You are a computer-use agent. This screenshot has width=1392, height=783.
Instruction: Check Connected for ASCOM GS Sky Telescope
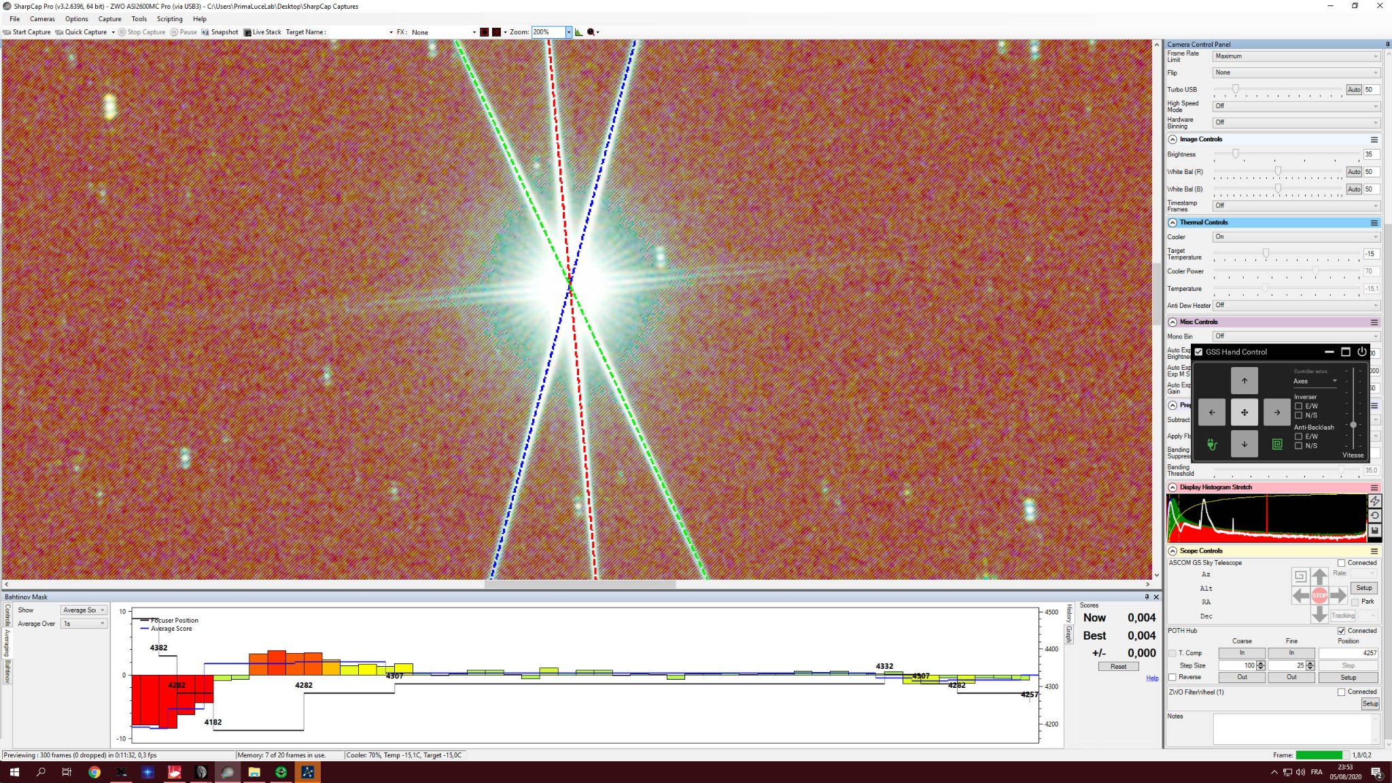coord(1341,563)
